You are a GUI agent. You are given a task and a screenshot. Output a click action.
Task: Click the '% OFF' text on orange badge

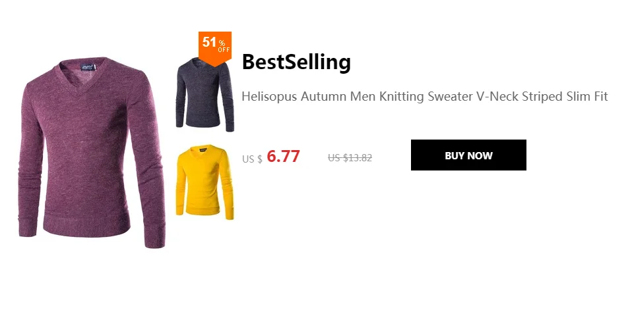pyautogui.click(x=224, y=47)
